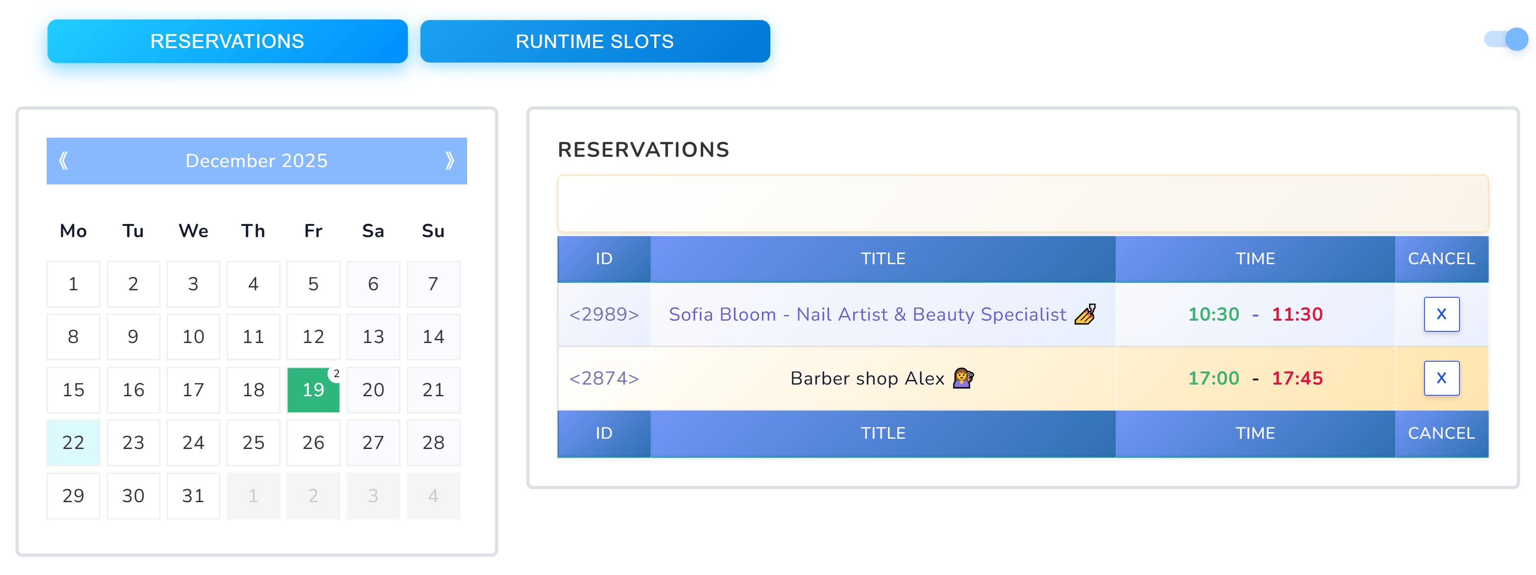Click the green highlighted date 19
This screenshot has height=575, width=1536.
pyautogui.click(x=313, y=390)
